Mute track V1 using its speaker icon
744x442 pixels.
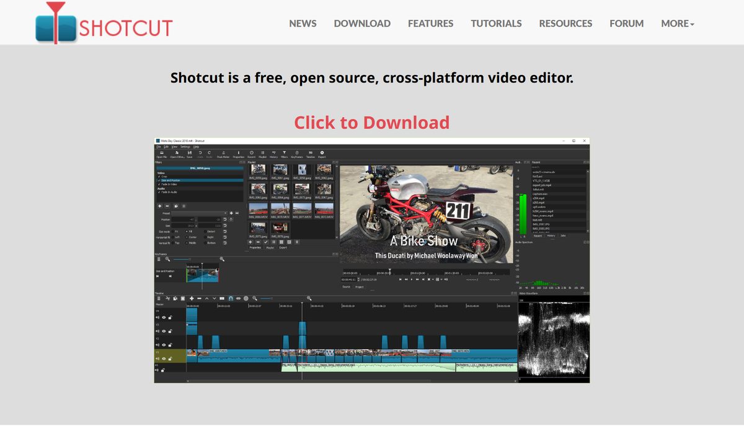pos(157,359)
